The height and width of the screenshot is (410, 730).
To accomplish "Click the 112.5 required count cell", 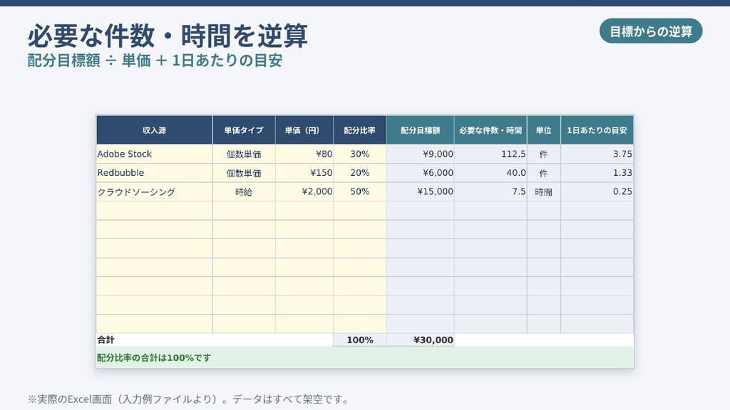I will click(490, 154).
